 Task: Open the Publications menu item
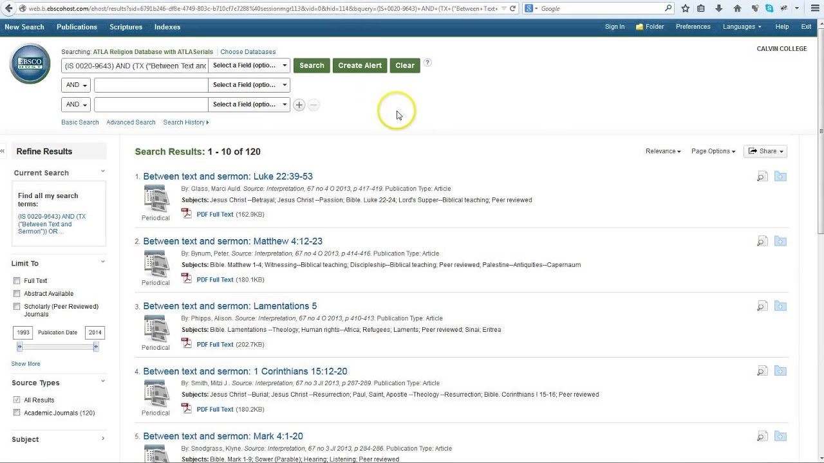[x=77, y=27]
